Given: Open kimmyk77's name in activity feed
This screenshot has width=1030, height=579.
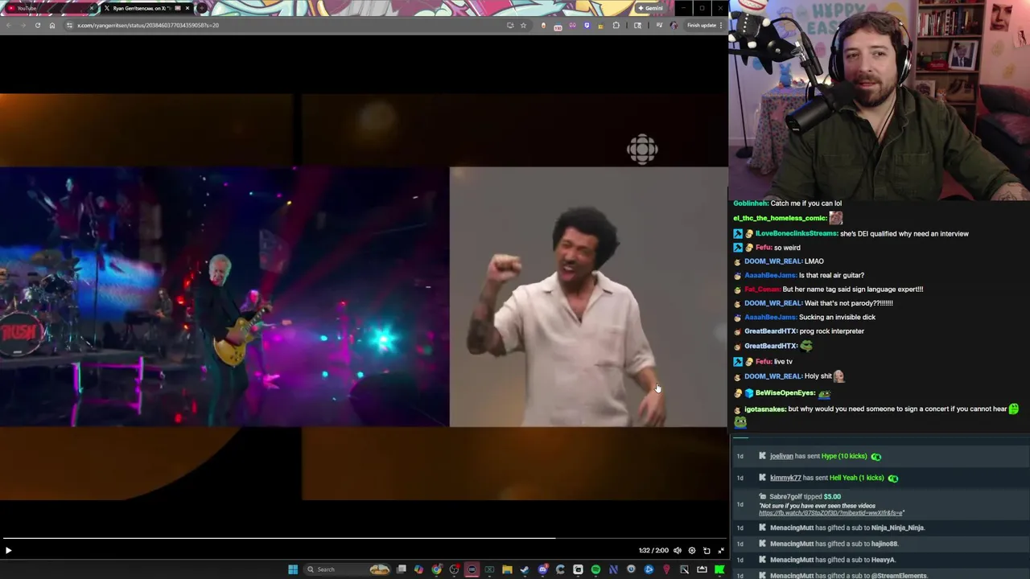Looking at the screenshot, I should point(785,478).
